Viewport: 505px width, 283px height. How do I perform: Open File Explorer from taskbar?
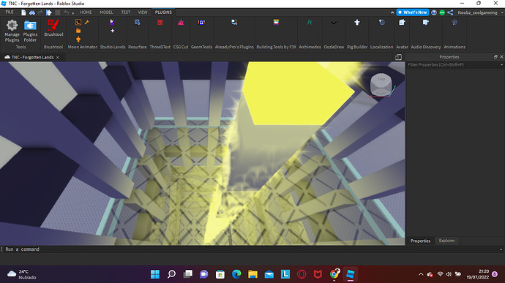[252, 274]
